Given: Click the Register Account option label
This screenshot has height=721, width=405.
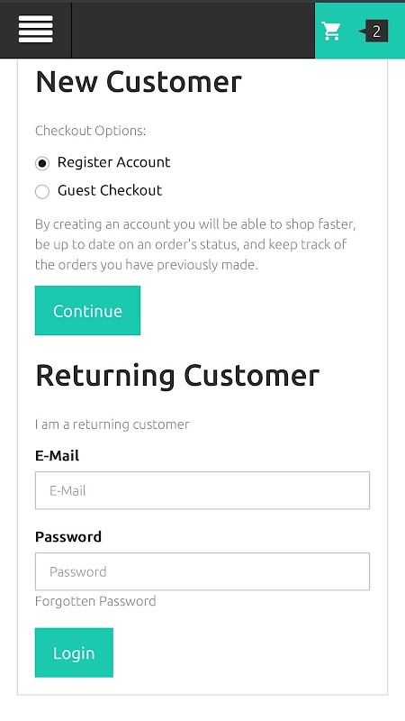Looking at the screenshot, I should coord(114,162).
